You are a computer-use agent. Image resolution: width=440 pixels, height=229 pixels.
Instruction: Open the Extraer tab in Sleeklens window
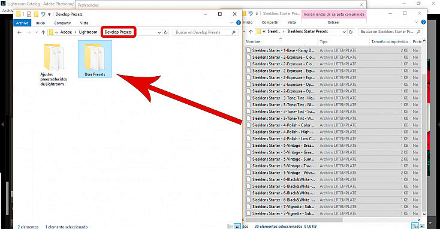click(x=334, y=22)
